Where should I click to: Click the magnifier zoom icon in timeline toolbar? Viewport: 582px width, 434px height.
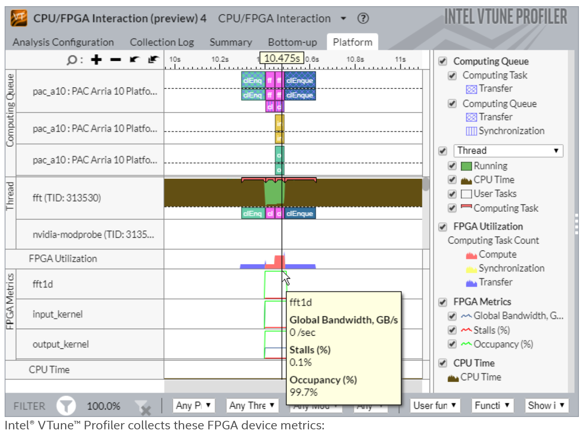click(72, 60)
